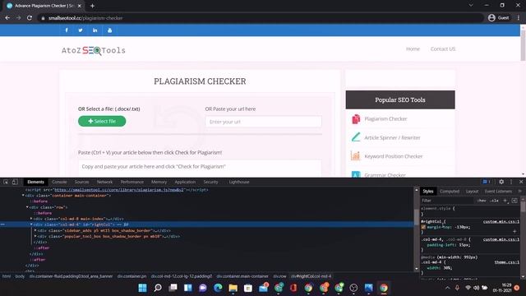Open the Home navigation link

click(x=413, y=49)
